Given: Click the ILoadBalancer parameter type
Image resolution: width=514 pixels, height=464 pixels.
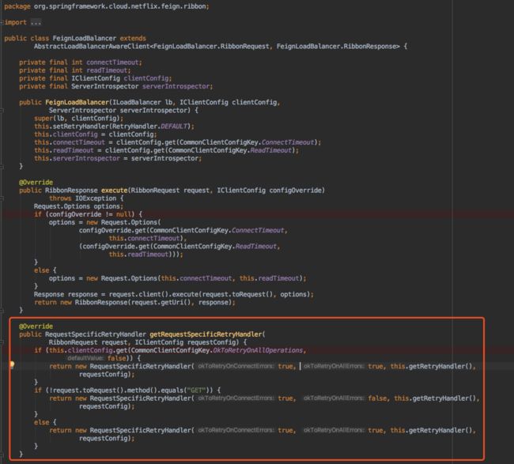Looking at the screenshot, I should pos(137,102).
